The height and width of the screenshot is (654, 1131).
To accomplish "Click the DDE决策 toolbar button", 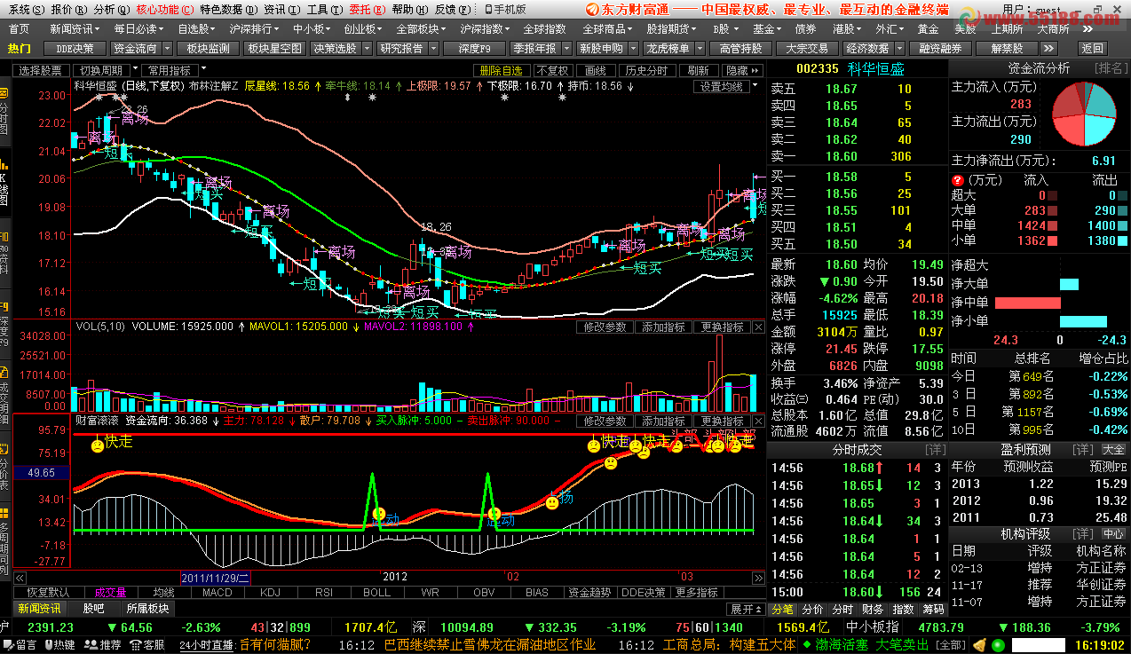I will (x=75, y=48).
